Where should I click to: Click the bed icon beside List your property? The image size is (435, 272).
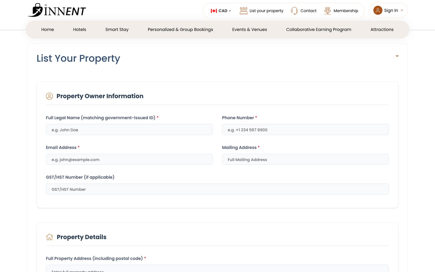coord(244,11)
